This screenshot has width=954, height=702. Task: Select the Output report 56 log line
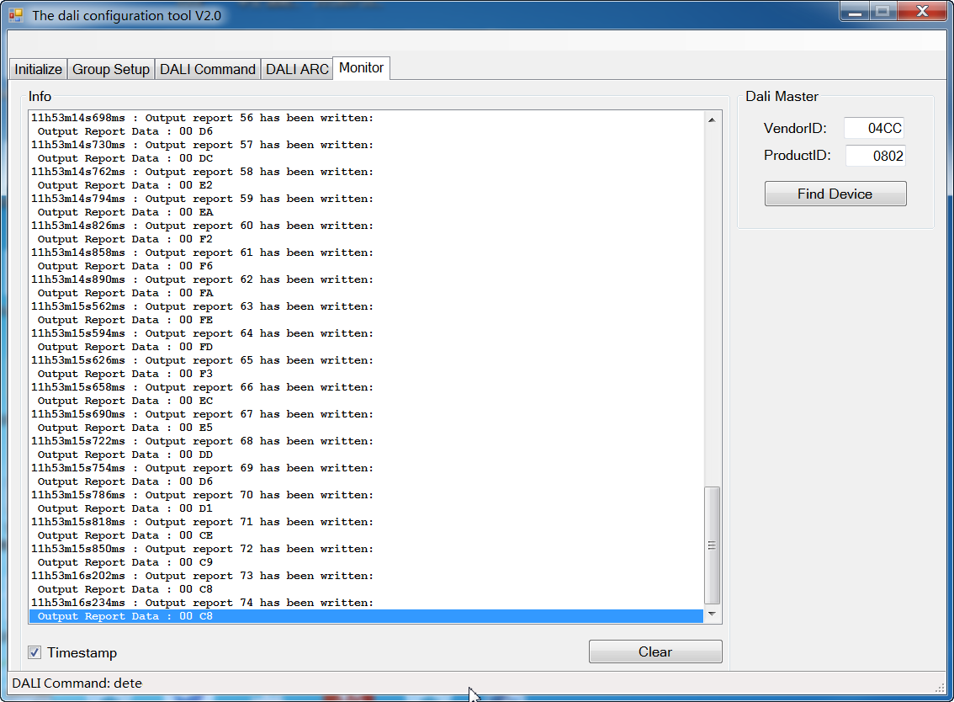point(202,118)
